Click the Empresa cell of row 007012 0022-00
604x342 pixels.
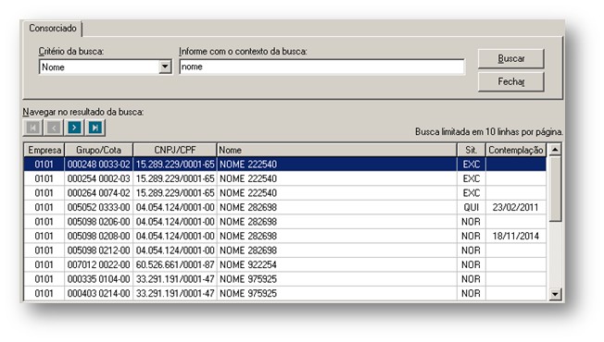[x=44, y=264]
